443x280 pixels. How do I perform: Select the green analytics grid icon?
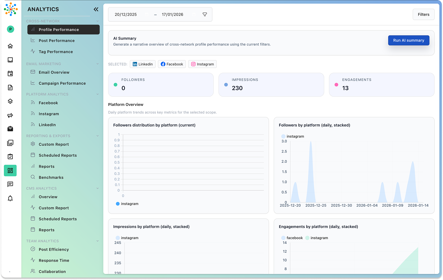coord(10,170)
